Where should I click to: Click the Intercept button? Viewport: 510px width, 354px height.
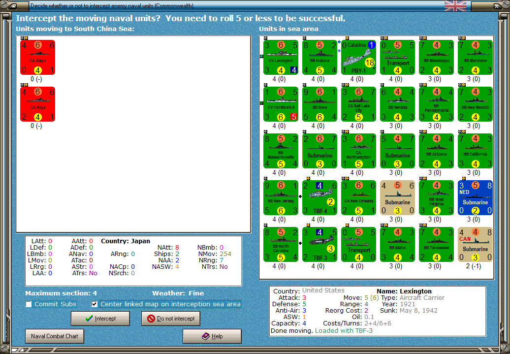(x=100, y=319)
